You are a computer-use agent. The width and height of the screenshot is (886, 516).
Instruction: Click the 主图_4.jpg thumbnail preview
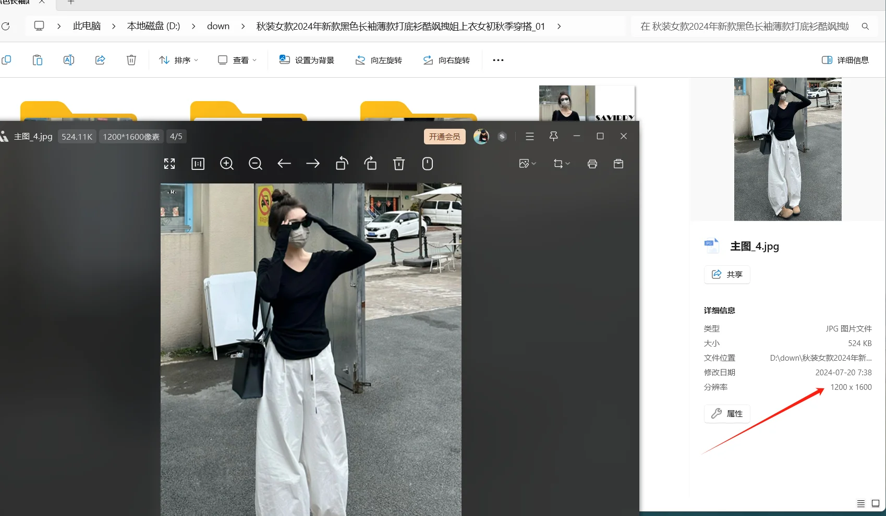point(787,149)
